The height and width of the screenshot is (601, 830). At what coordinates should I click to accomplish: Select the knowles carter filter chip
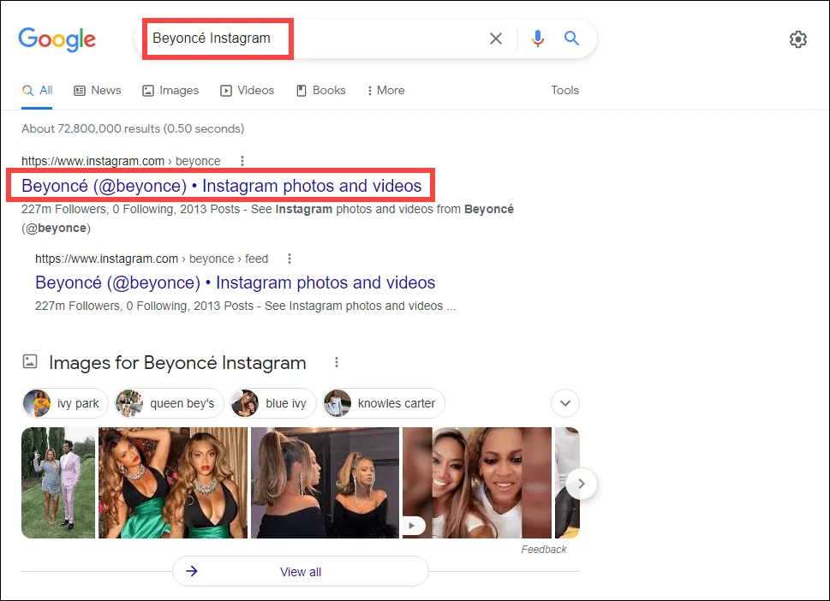click(x=384, y=403)
